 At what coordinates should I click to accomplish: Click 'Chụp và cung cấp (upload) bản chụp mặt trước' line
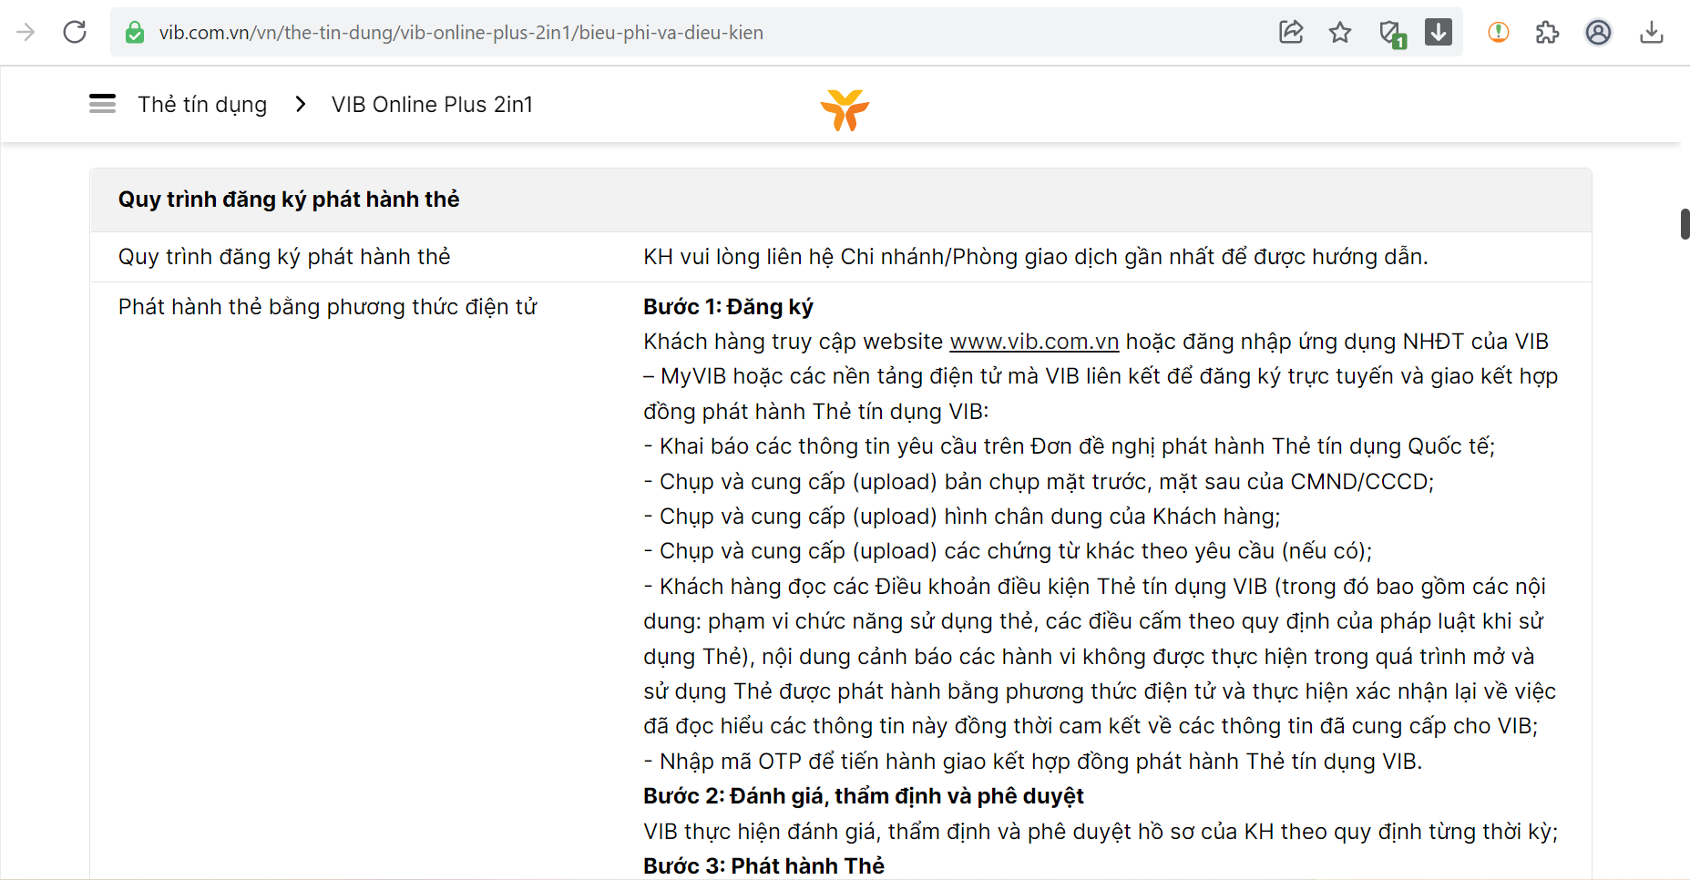(x=1039, y=482)
